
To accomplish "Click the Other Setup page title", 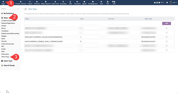I will [x=33, y=9].
